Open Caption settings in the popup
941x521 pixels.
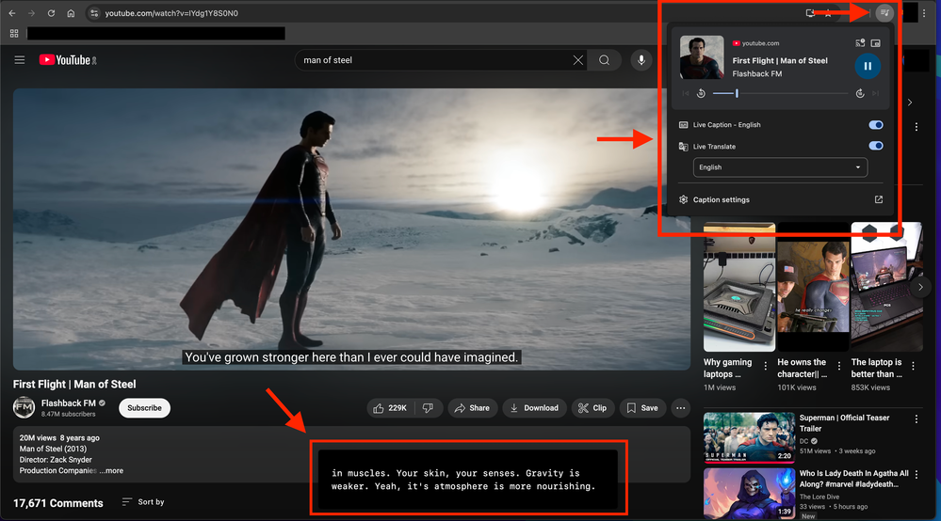[722, 199]
